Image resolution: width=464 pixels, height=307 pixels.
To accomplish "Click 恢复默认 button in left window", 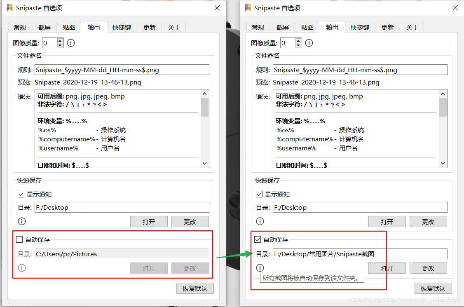I will tap(195, 288).
